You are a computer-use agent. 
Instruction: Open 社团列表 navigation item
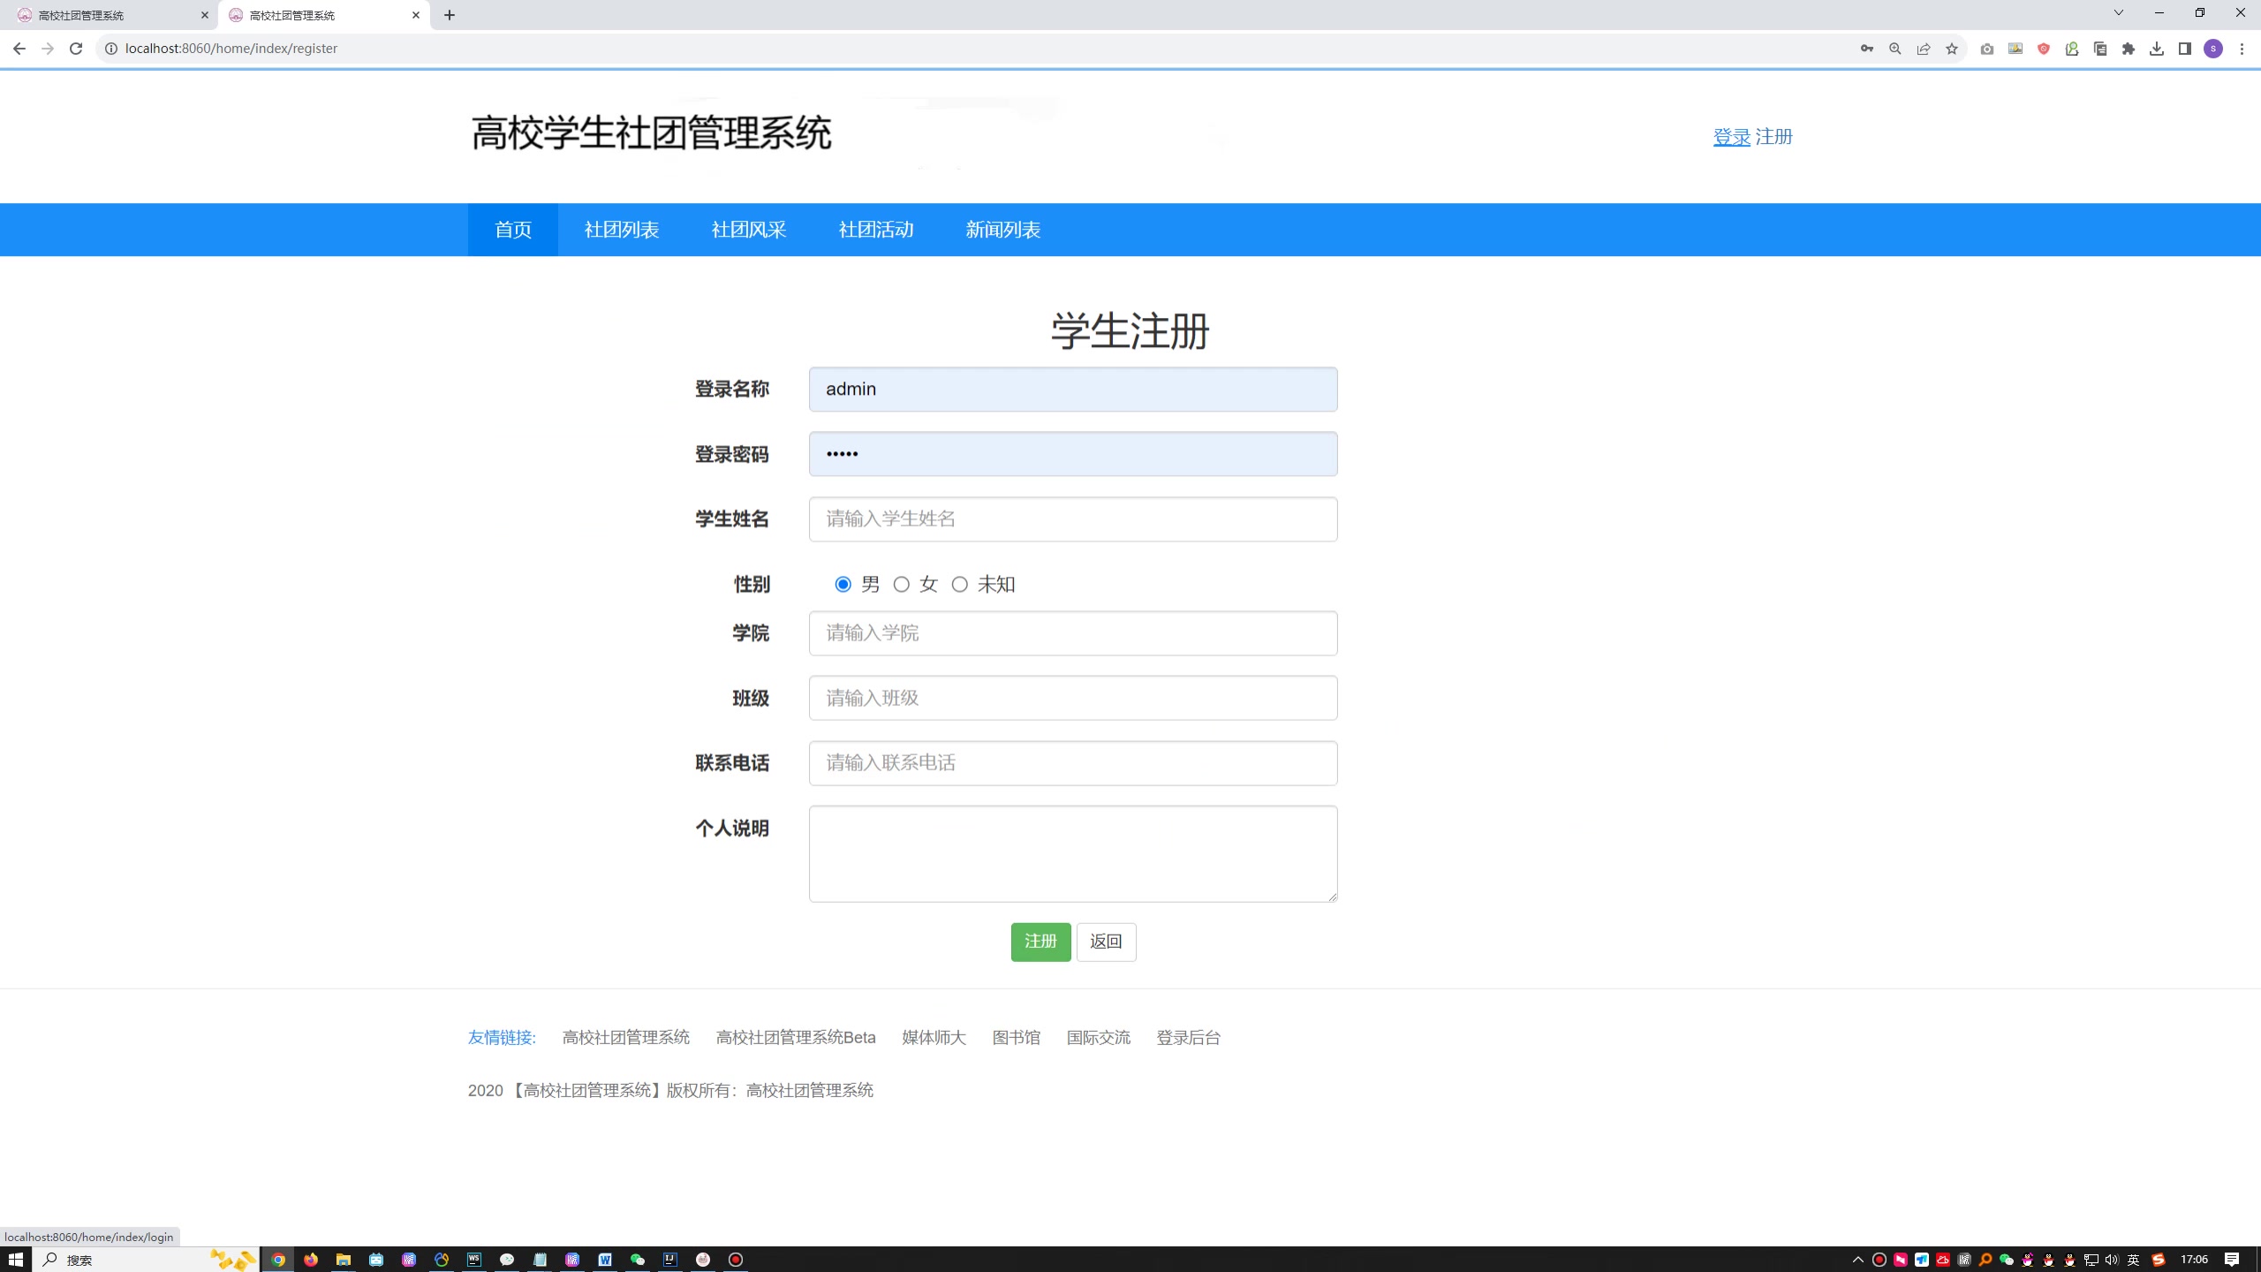click(622, 230)
